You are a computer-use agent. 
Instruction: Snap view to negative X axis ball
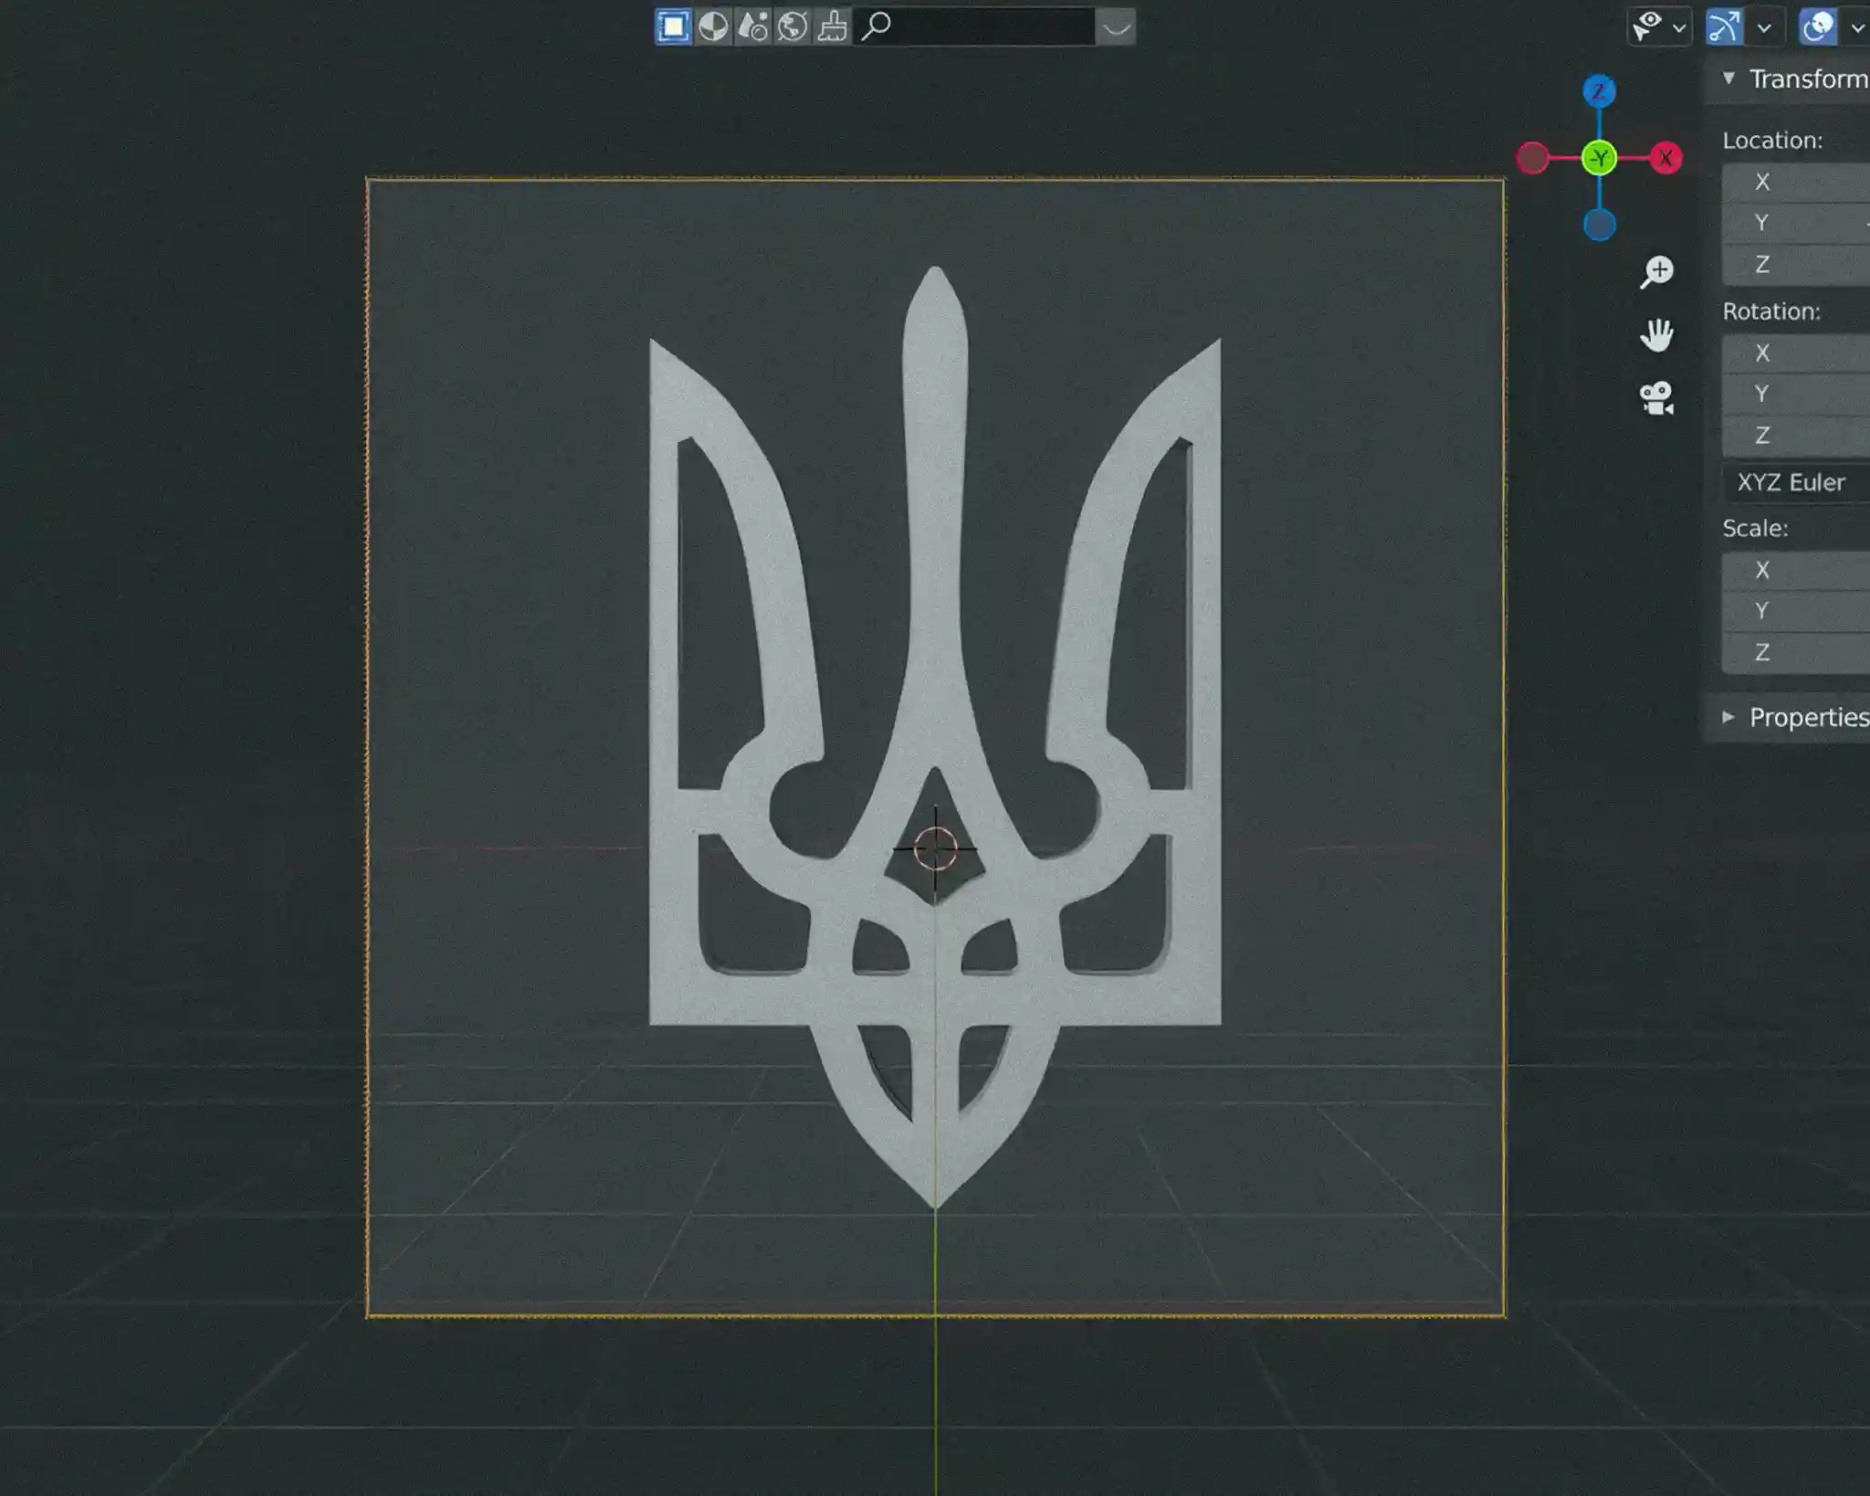(x=1532, y=158)
